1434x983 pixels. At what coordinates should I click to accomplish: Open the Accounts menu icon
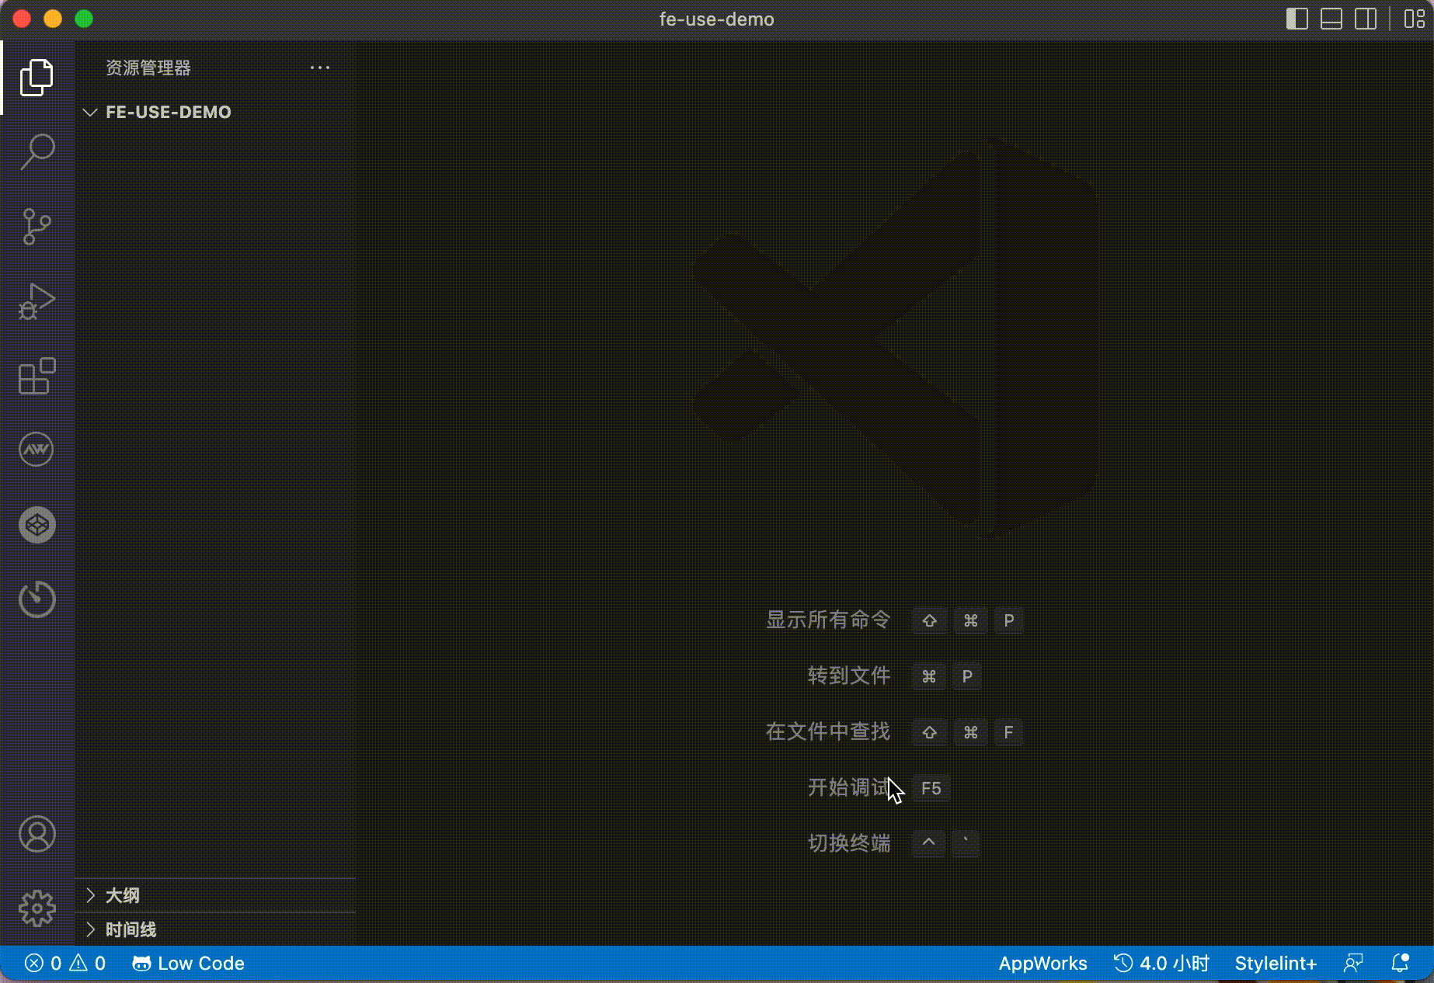pyautogui.click(x=37, y=834)
